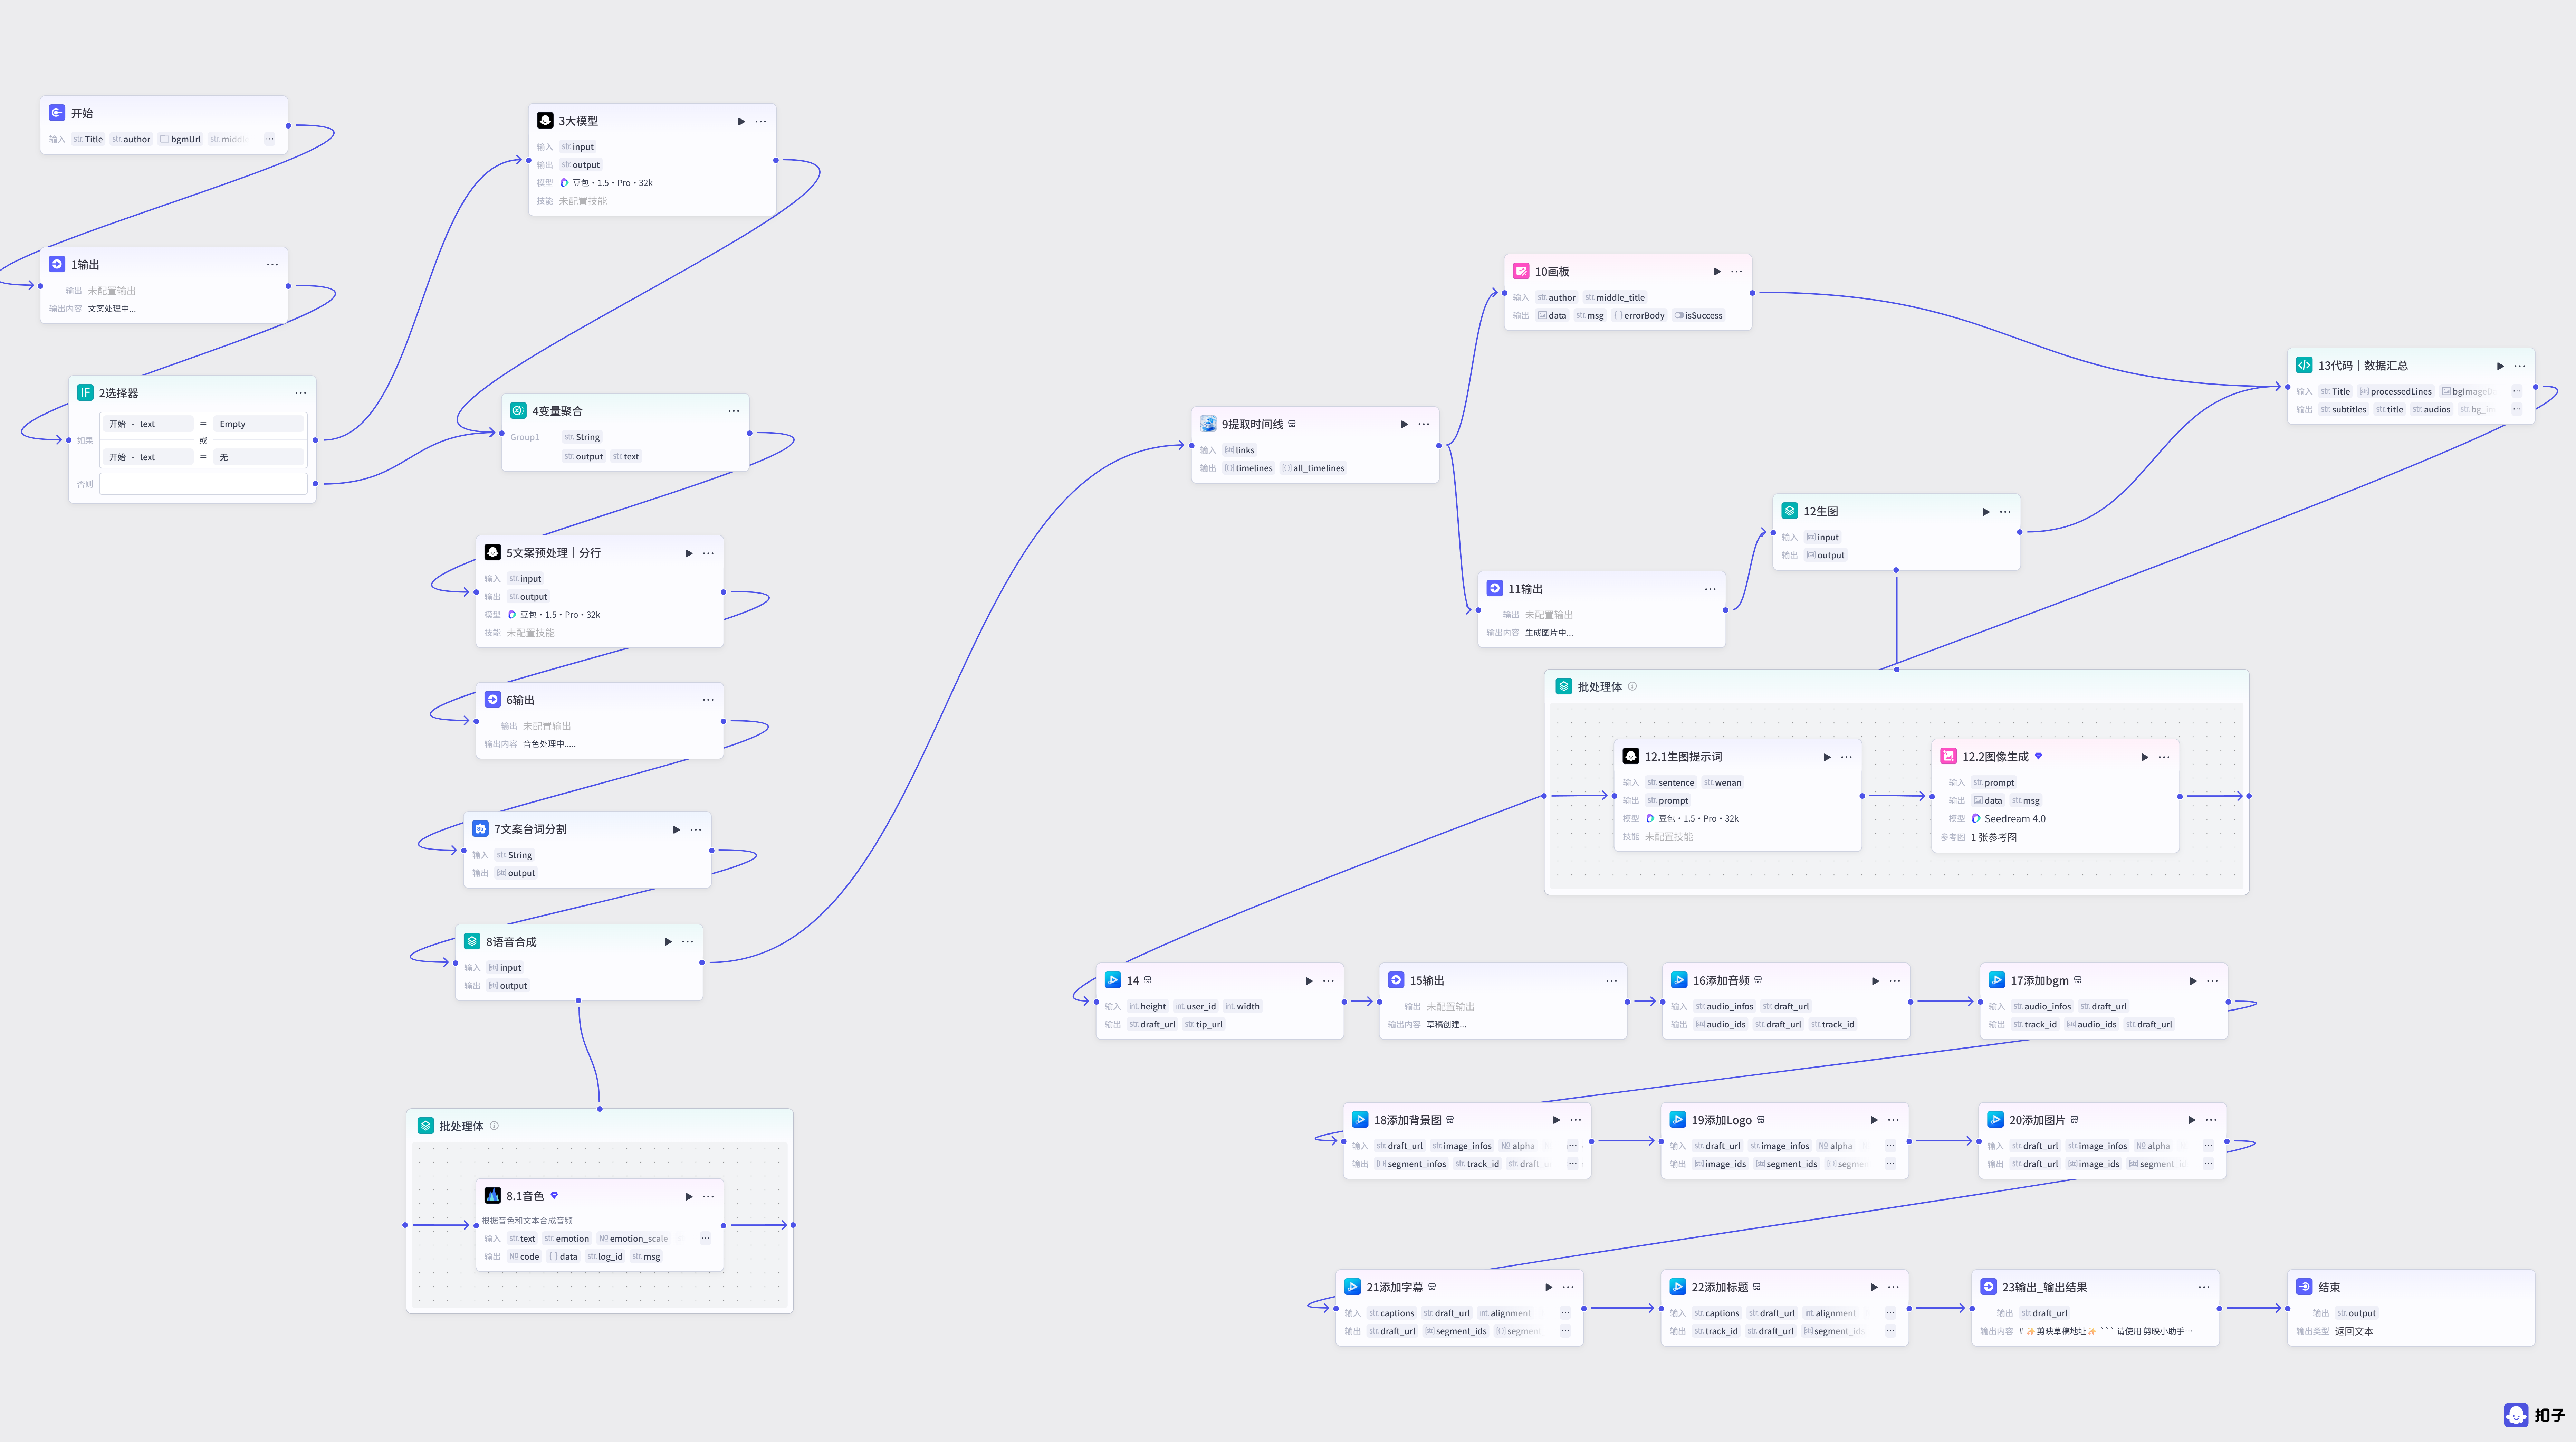Viewport: 2576px width, 1442px height.
Task: Open the more menu of 2选择器
Action: 301,393
